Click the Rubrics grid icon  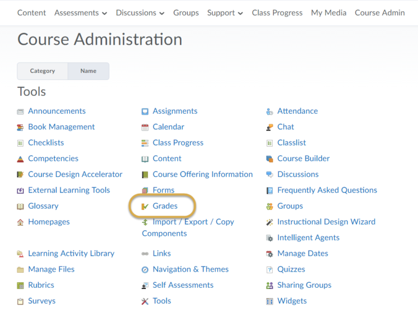[x=20, y=286]
